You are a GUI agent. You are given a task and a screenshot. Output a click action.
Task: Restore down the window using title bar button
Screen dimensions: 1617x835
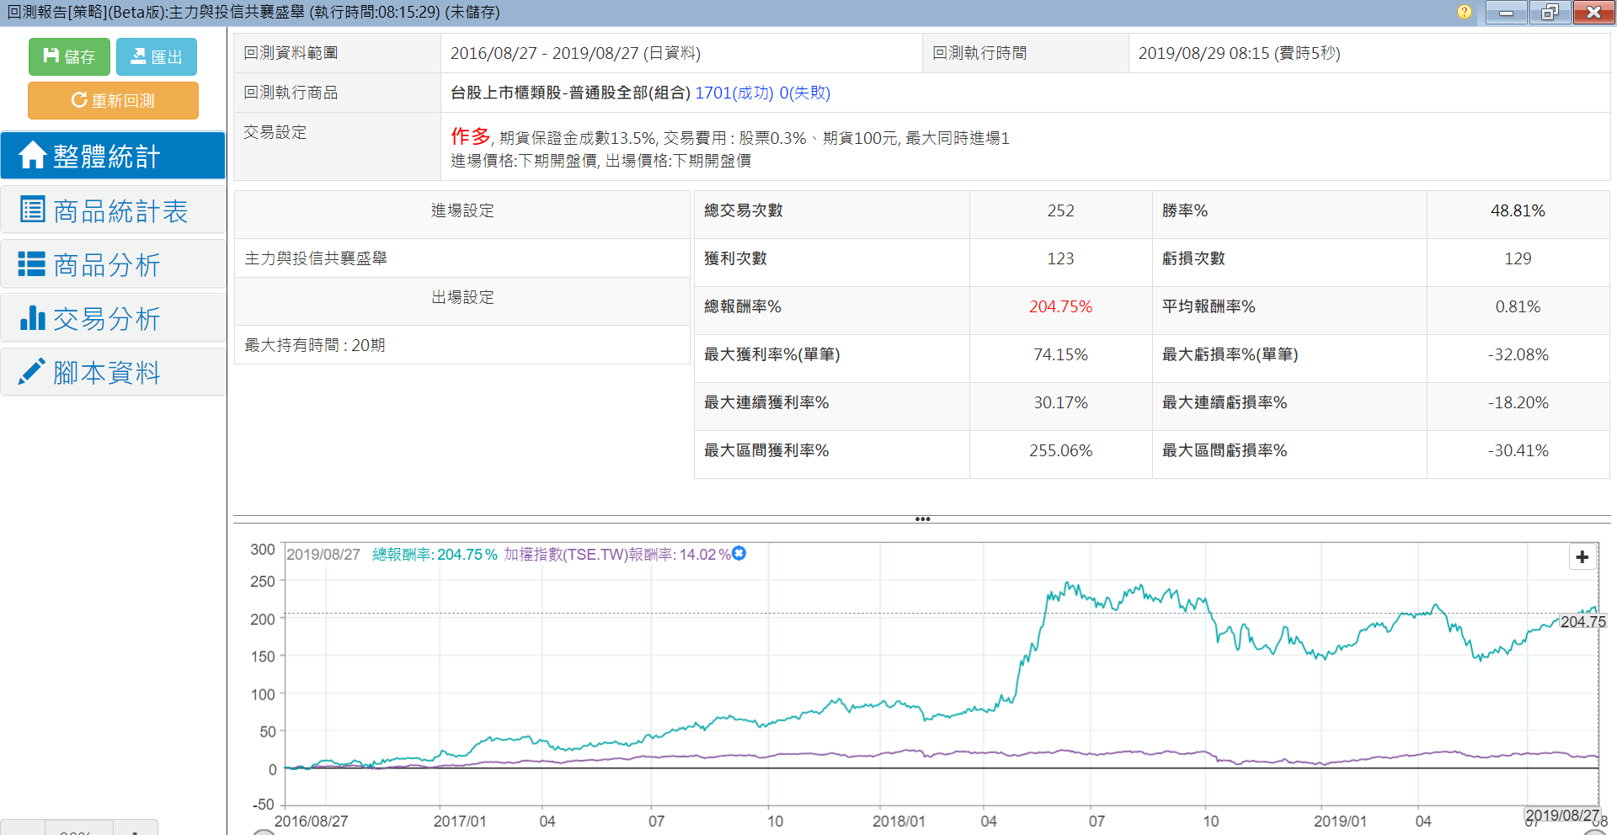[1550, 12]
